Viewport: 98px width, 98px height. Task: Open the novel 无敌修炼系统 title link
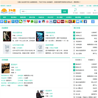pos(50,33)
